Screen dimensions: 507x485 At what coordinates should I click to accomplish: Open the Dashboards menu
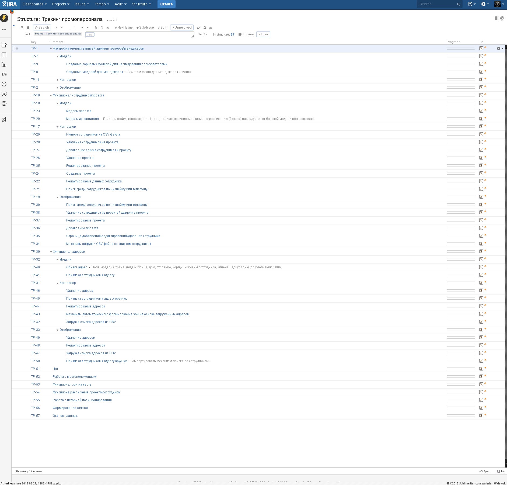click(x=34, y=4)
